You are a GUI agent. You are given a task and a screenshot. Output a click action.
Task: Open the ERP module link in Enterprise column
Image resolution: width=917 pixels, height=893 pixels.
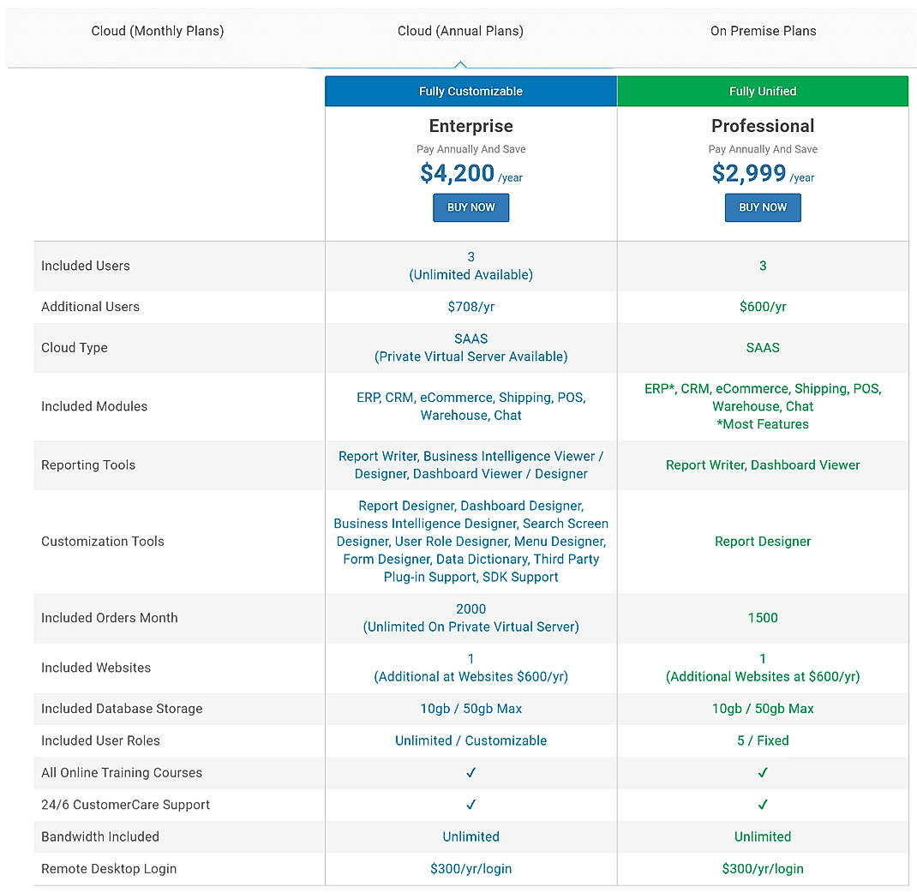tap(368, 398)
